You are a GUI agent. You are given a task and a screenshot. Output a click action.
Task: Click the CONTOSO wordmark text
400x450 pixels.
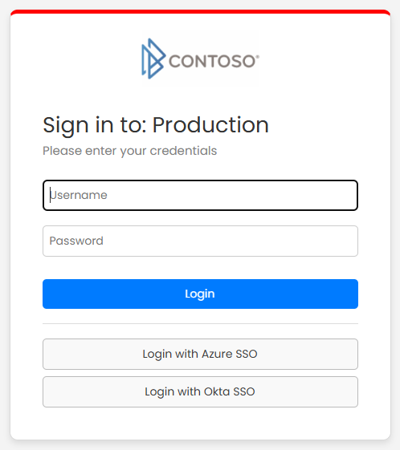pyautogui.click(x=212, y=61)
